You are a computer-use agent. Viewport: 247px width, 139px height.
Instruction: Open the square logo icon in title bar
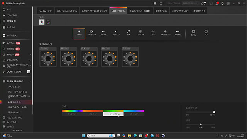pos(155,3)
